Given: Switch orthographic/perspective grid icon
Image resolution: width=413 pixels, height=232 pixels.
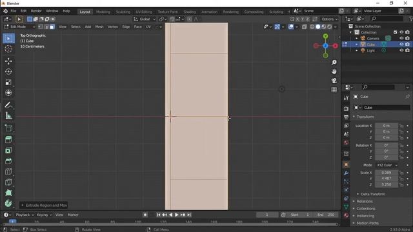Looking at the screenshot, I should (334, 90).
